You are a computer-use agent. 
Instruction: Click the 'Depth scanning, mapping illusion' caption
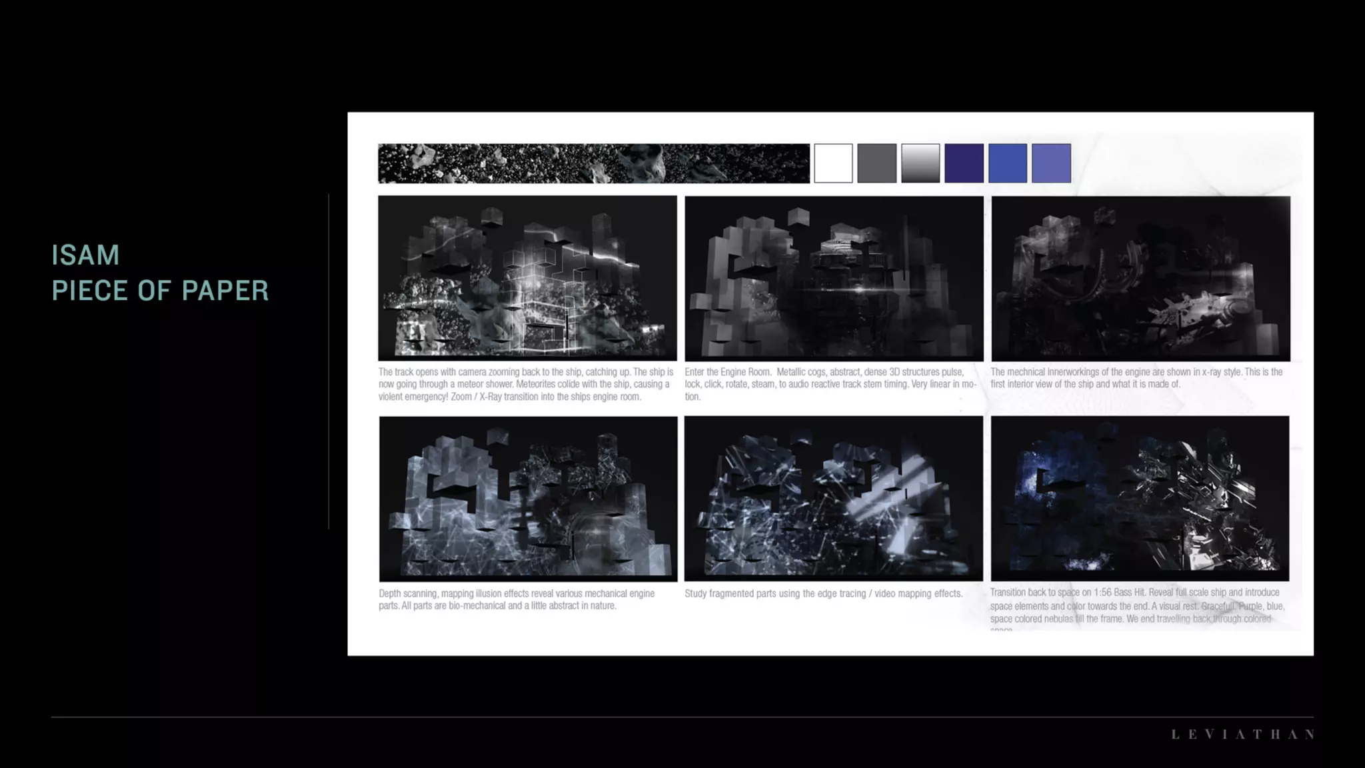point(517,599)
